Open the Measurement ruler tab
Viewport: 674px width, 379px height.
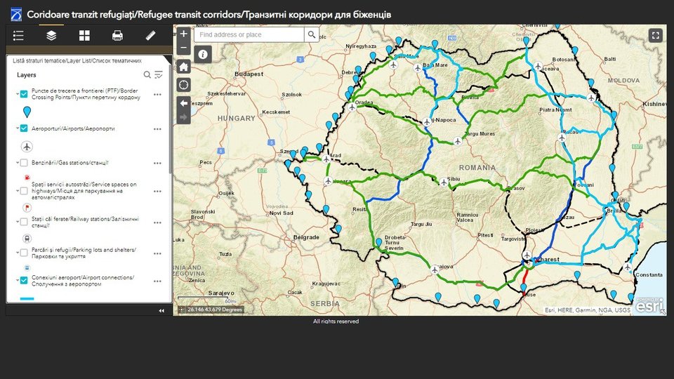(x=150, y=36)
